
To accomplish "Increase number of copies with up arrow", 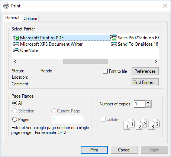I will click(x=148, y=102).
